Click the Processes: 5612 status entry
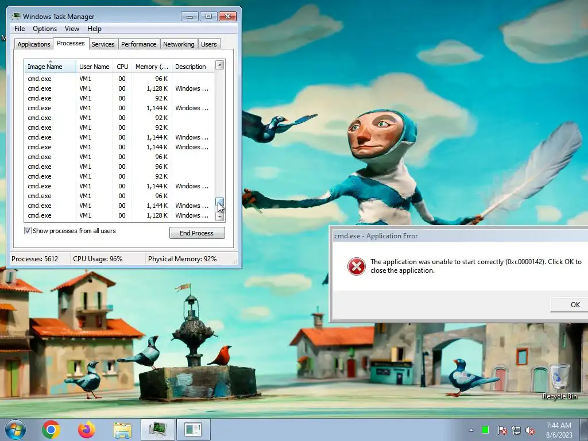The width and height of the screenshot is (588, 441). tap(35, 259)
